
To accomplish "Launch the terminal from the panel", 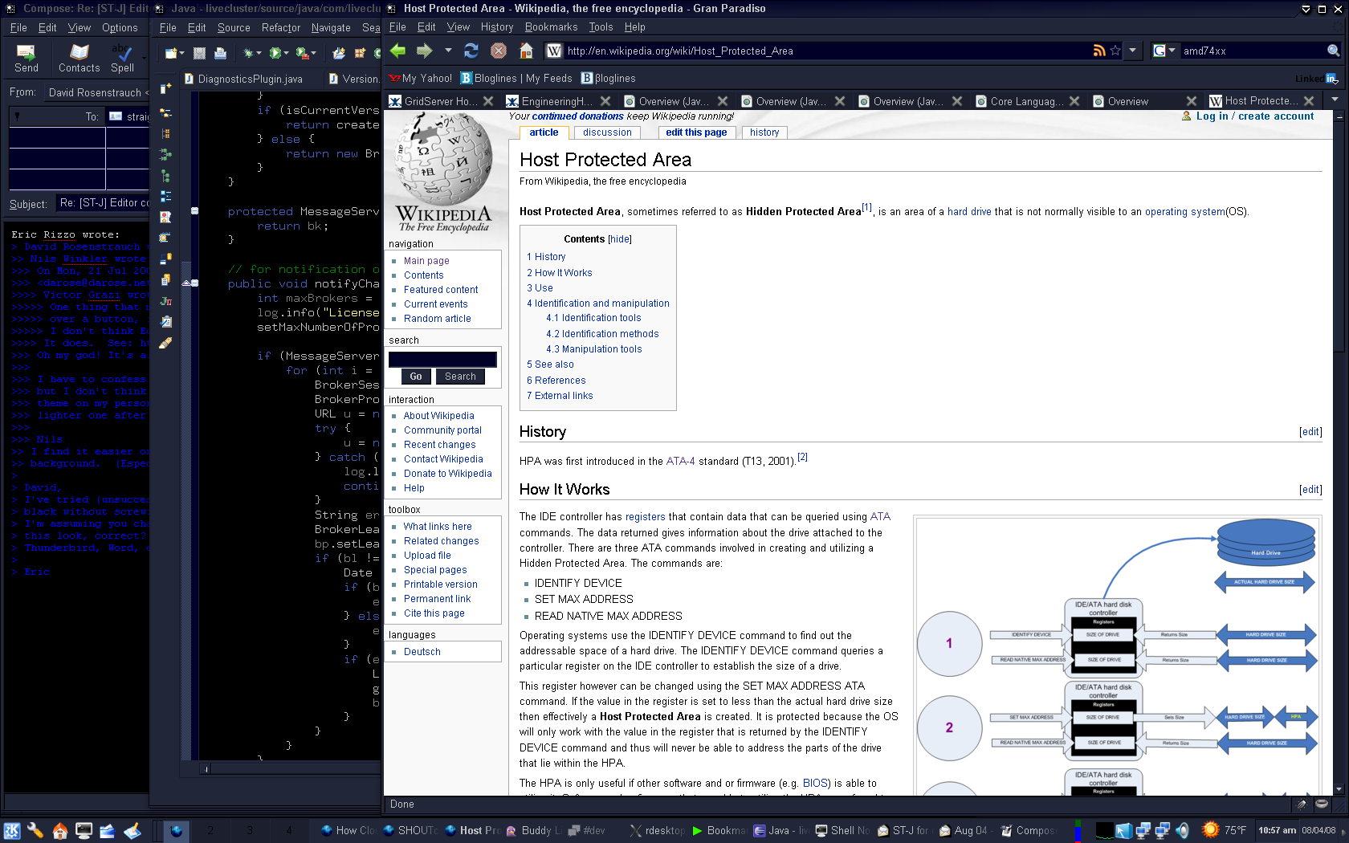I will pyautogui.click(x=84, y=831).
